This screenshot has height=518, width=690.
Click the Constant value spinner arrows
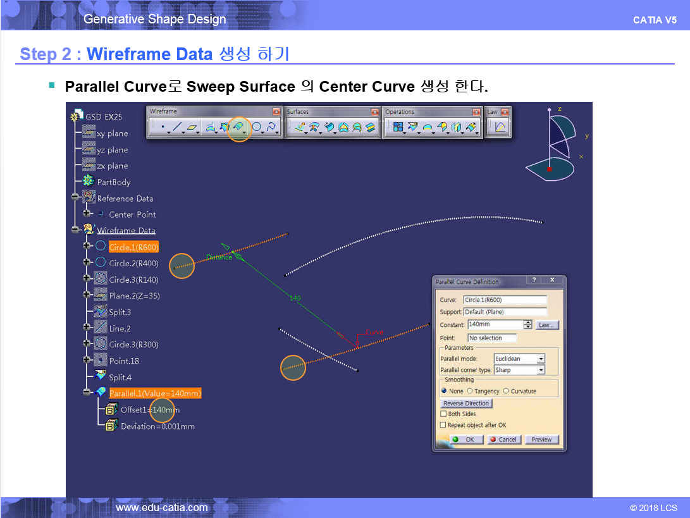click(x=527, y=324)
